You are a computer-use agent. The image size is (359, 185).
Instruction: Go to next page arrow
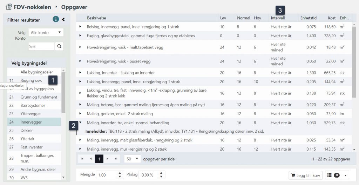coord(107,159)
